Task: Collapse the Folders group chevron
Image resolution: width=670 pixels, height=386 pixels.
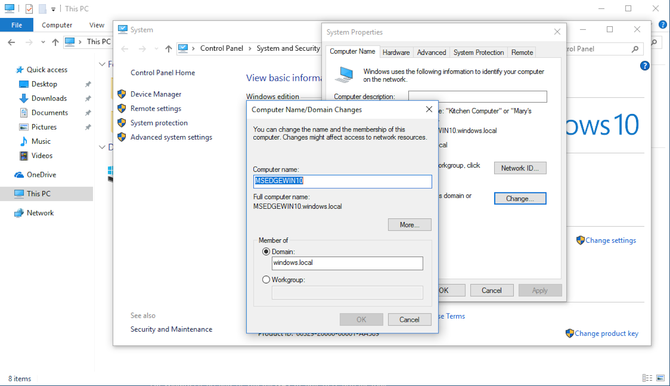Action: click(x=102, y=64)
